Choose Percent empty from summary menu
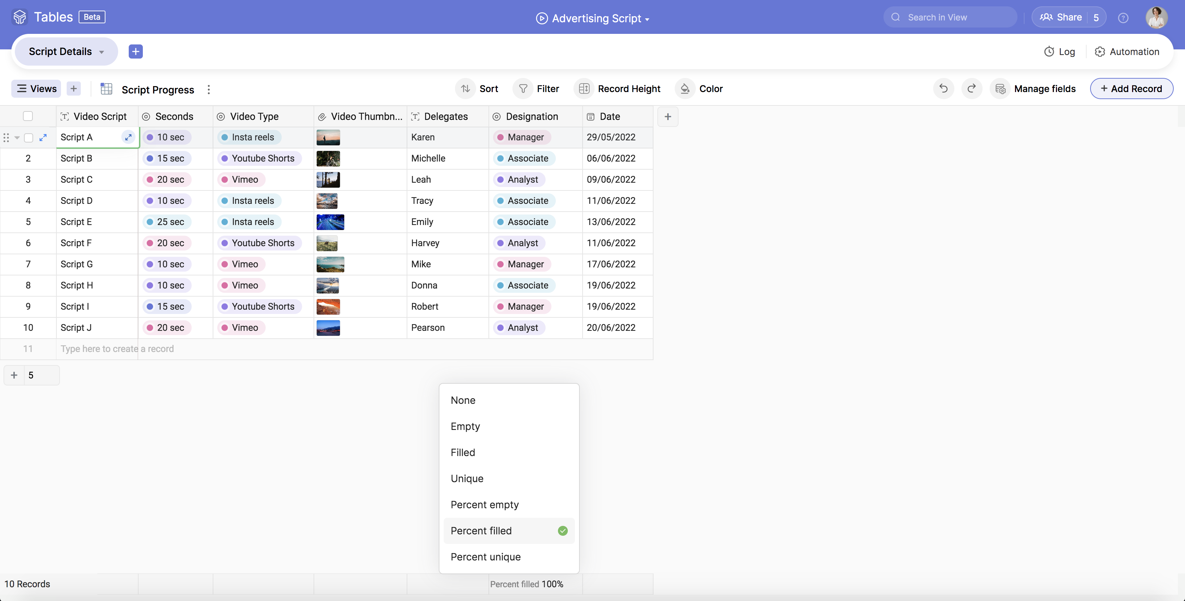1185x601 pixels. pos(484,505)
